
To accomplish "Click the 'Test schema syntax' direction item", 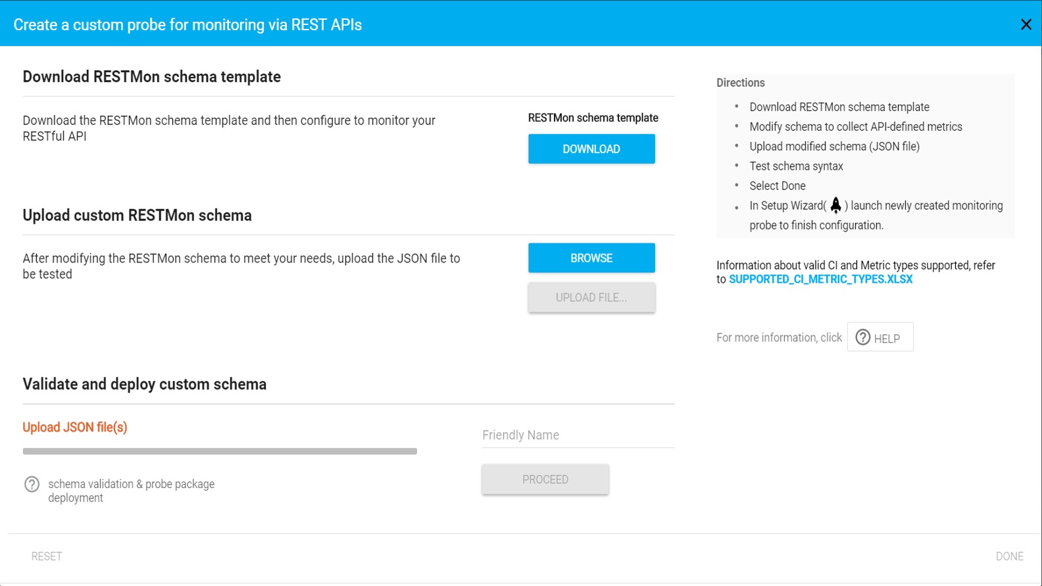I will point(796,166).
